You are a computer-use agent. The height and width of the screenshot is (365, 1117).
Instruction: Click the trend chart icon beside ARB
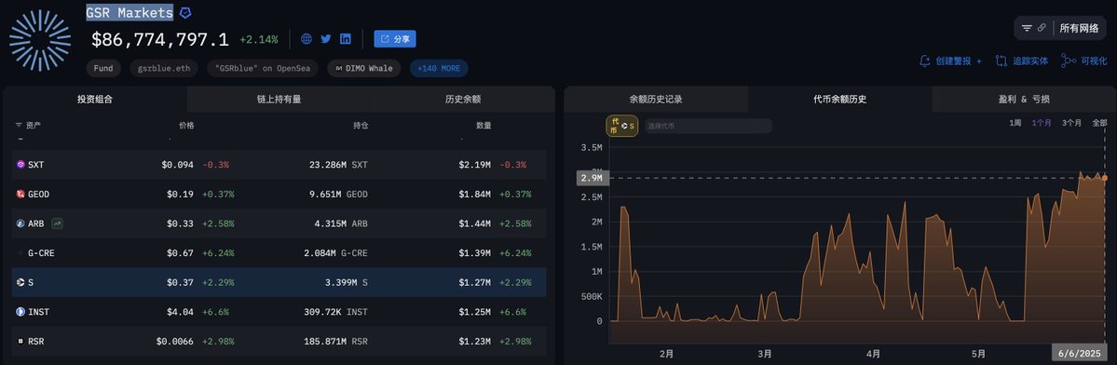click(x=57, y=223)
